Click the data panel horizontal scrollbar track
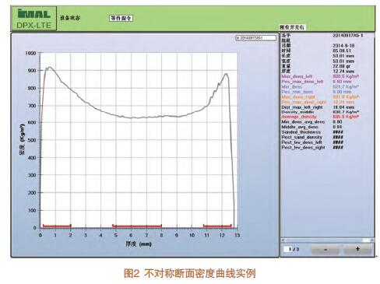 [327, 240]
